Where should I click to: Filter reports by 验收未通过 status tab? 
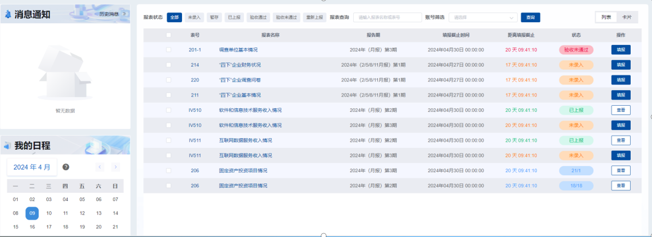[x=286, y=17]
